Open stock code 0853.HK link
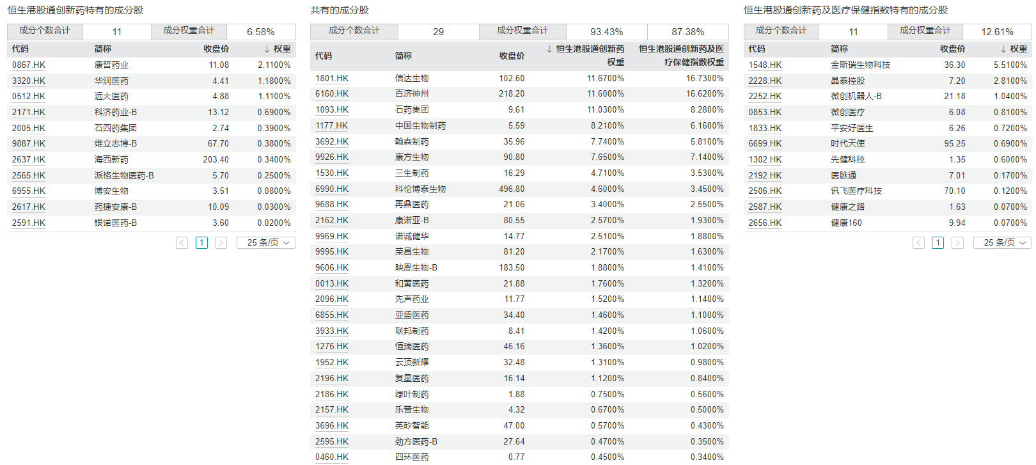This screenshot has height=465, width=1036. (765, 113)
